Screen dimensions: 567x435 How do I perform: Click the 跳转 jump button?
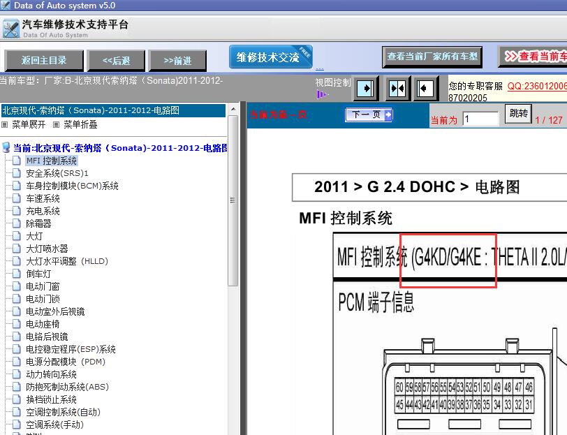(518, 114)
